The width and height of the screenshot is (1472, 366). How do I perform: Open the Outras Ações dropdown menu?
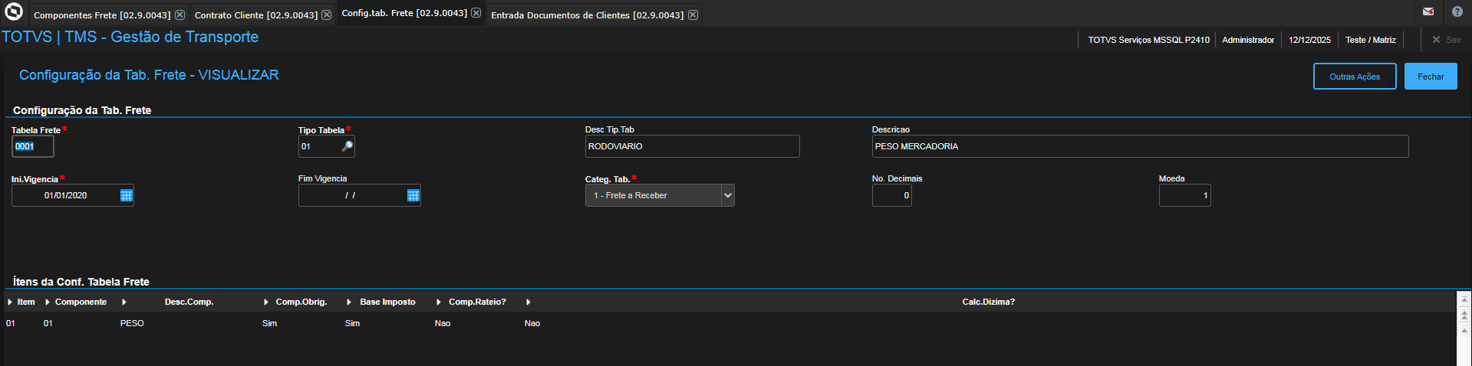(1354, 77)
